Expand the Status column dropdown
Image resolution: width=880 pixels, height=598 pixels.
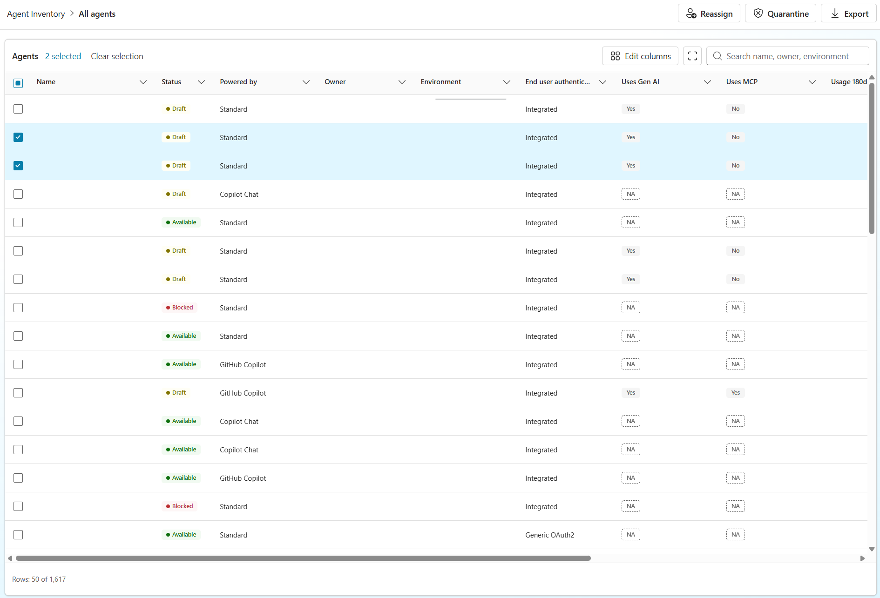(201, 82)
